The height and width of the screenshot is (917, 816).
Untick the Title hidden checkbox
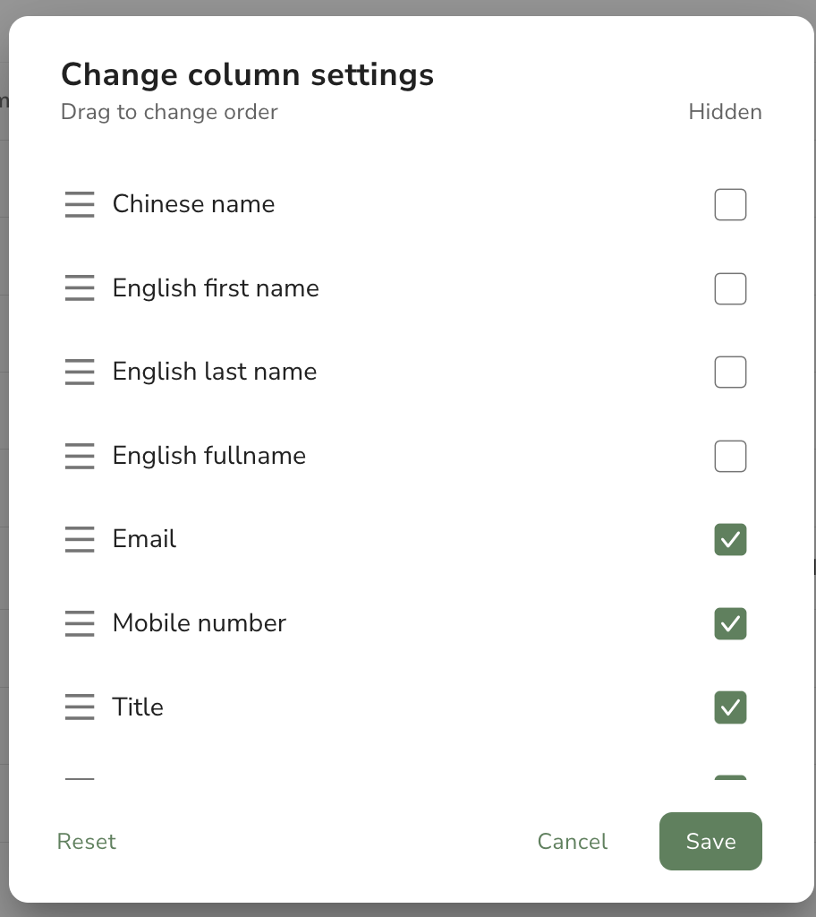pyautogui.click(x=730, y=707)
